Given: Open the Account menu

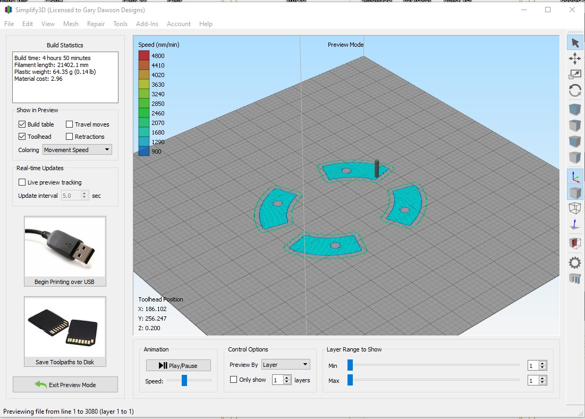Looking at the screenshot, I should coord(179,24).
